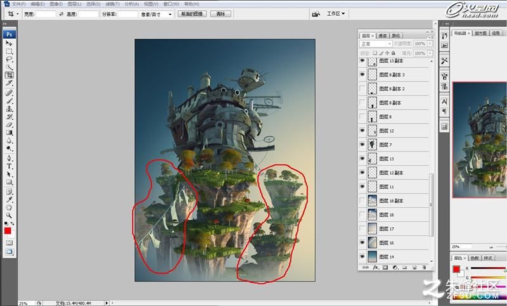Select the Crop tool in the toolbox
Viewport: 507px width, 306px height.
9,75
